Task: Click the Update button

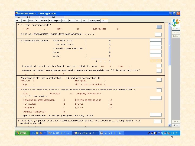Action: 176,32
